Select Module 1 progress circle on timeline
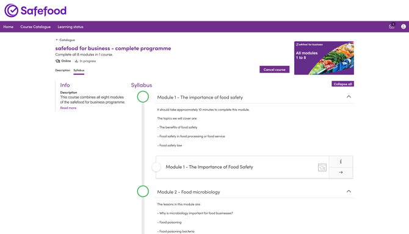The image size is (409, 234). [x=143, y=96]
